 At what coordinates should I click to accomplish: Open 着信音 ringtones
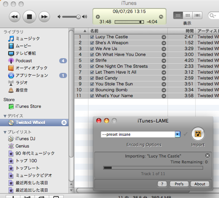click(x=21, y=90)
